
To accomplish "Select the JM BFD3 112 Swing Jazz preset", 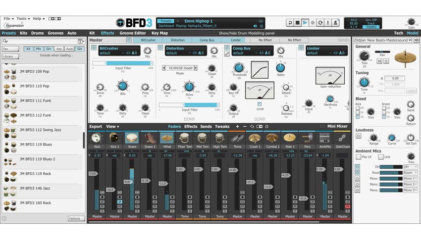I will click(43, 133).
